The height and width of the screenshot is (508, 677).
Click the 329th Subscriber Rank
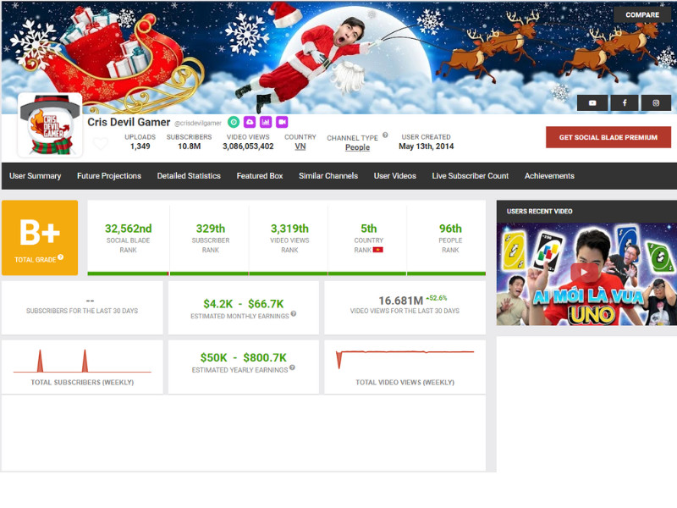210,229
